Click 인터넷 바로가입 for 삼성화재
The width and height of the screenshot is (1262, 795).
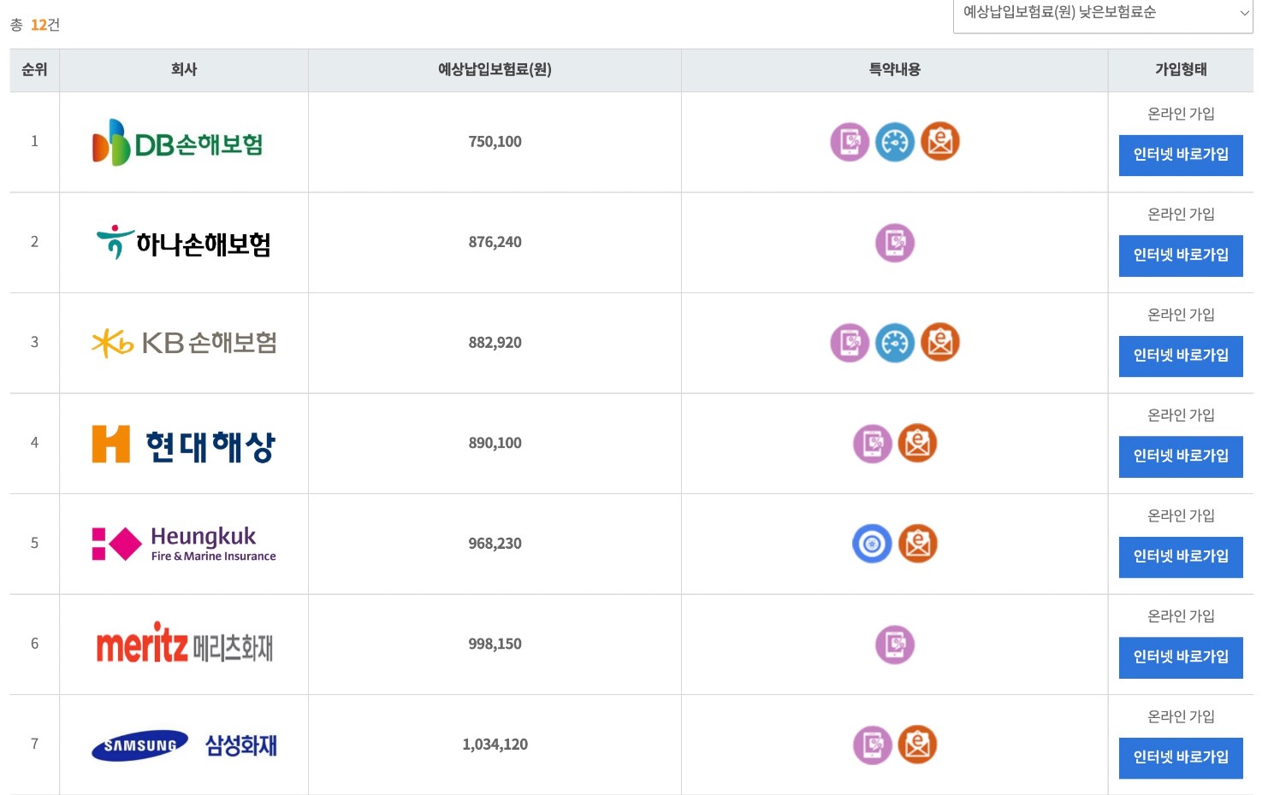[x=1181, y=757]
